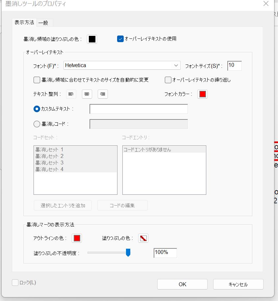Click the キャンセル button
The image size is (278, 301).
(238, 284)
